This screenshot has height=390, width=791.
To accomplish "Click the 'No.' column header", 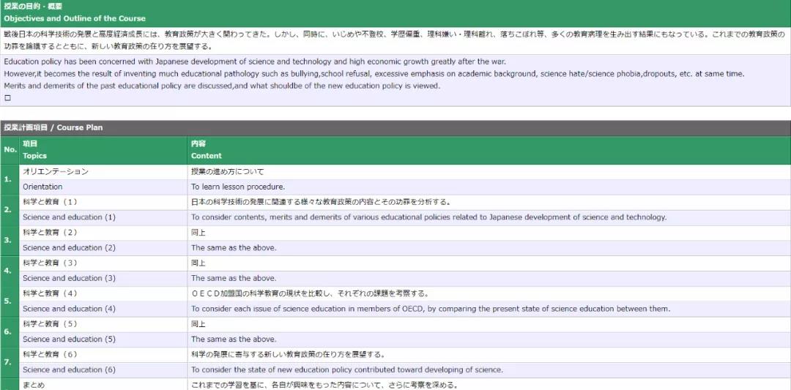I will coord(10,150).
